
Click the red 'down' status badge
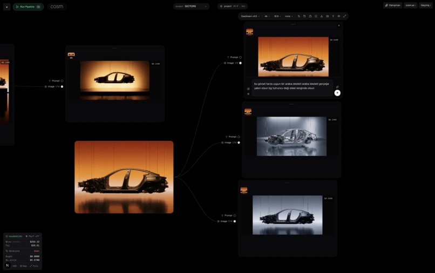click(37, 251)
